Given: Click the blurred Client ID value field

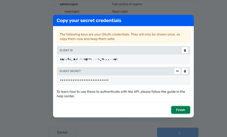Looking at the screenshot, I should [89, 59].
